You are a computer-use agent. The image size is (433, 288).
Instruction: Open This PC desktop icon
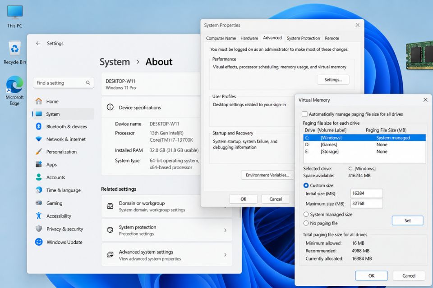[14, 17]
